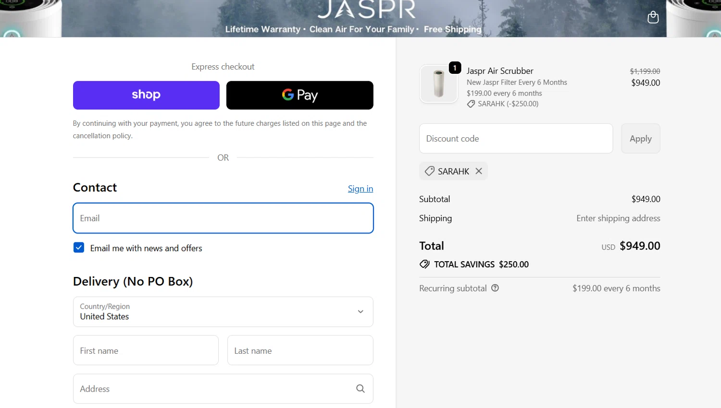Click the Jaspr Air Scrubber product thumbnail
This screenshot has width=721, height=408.
(x=438, y=84)
